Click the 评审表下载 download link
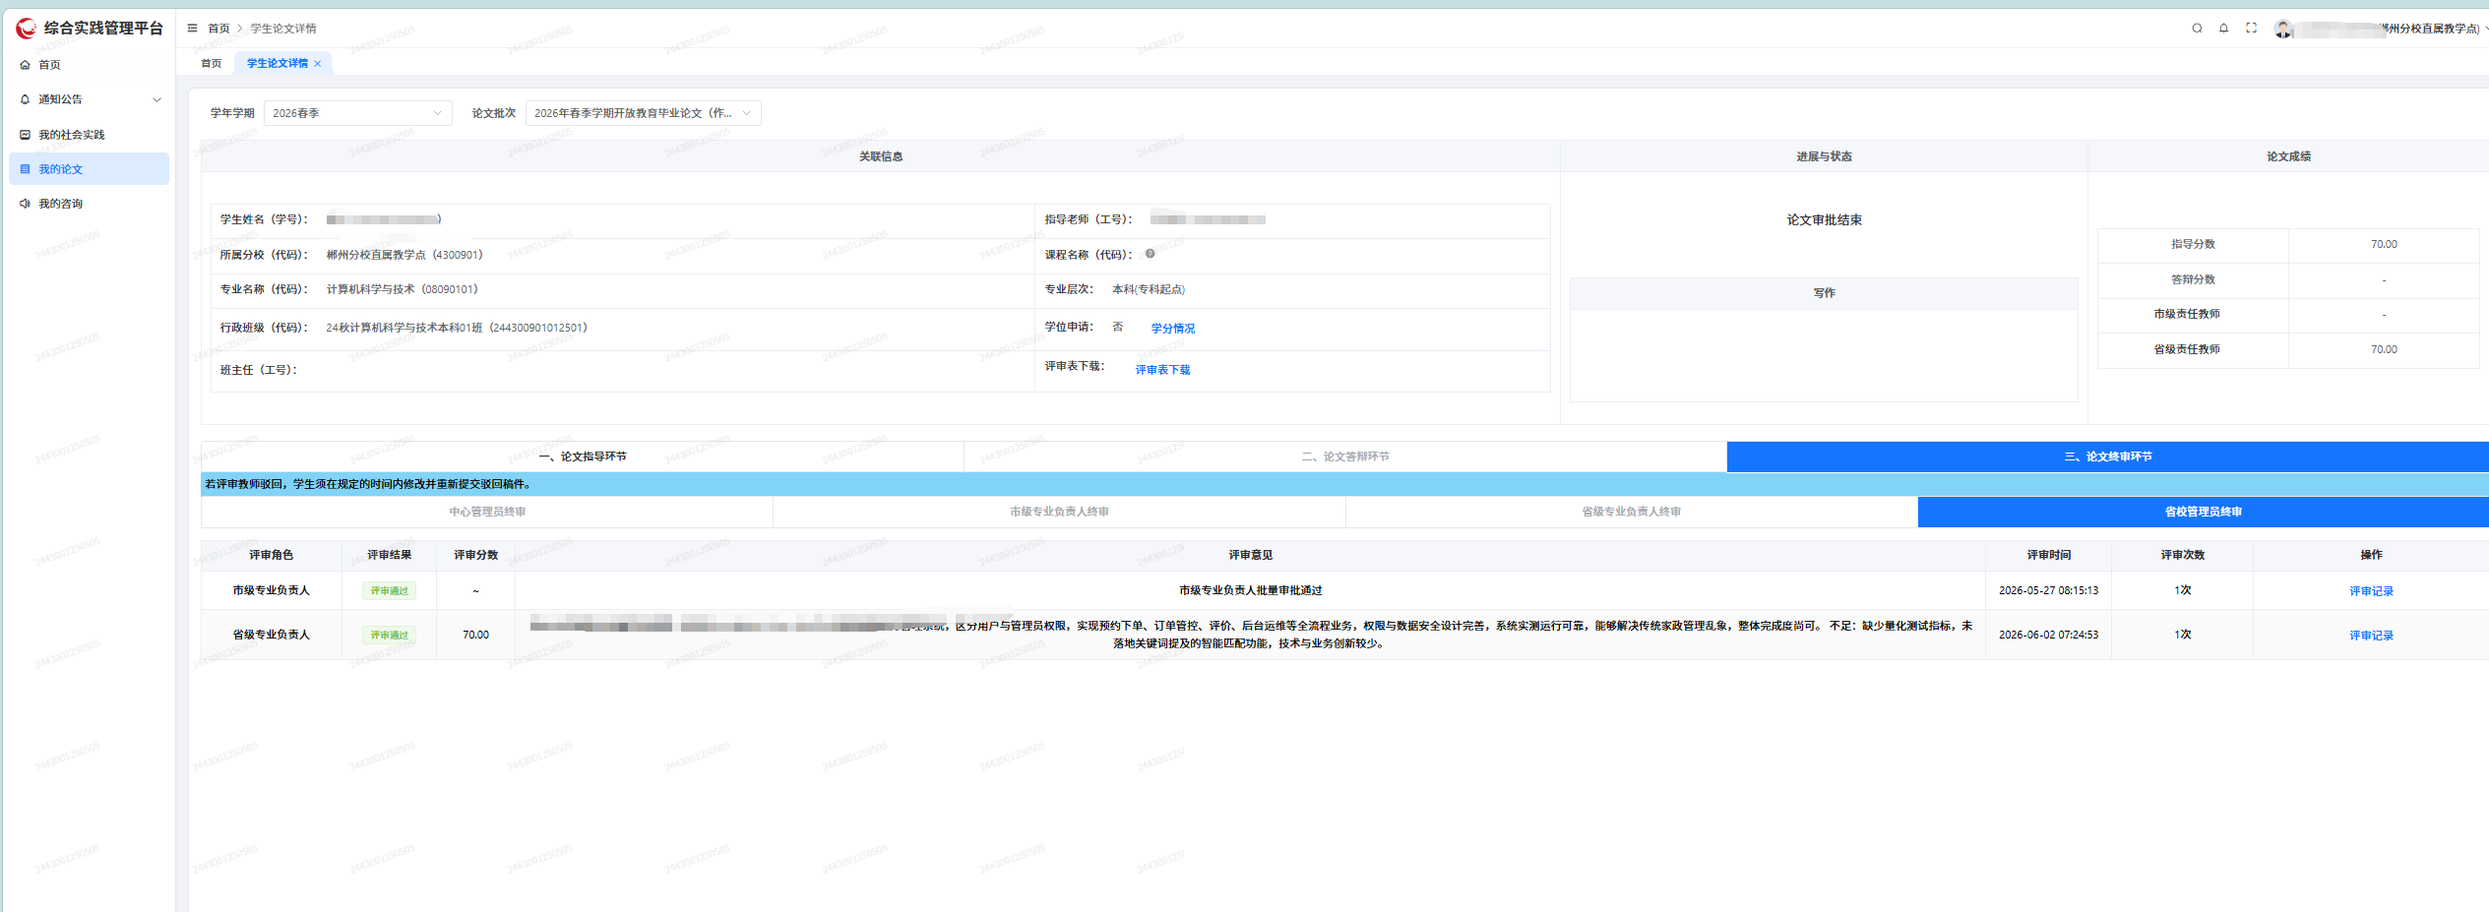 click(x=1162, y=370)
